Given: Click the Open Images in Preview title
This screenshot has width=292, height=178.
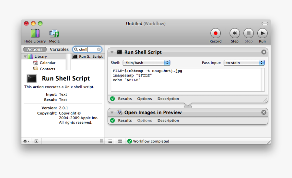Looking at the screenshot, I should pyautogui.click(x=153, y=112).
